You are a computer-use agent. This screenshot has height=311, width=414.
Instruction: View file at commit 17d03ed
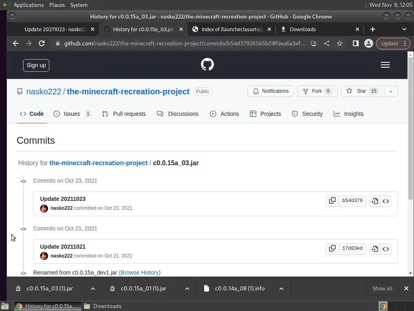click(375, 249)
